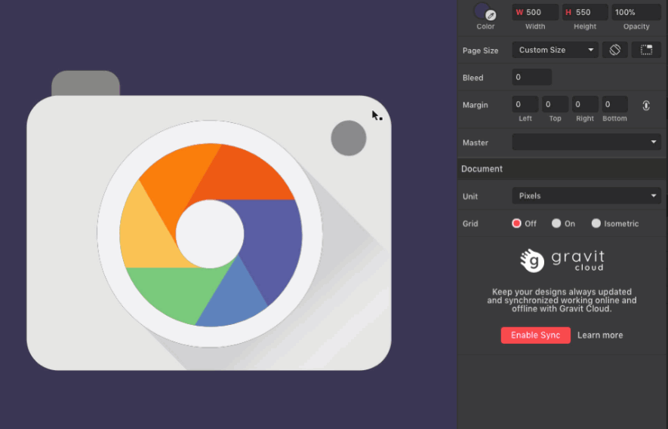Click the Gravit Cloud hand logo
The width and height of the screenshot is (668, 429).
click(x=532, y=260)
